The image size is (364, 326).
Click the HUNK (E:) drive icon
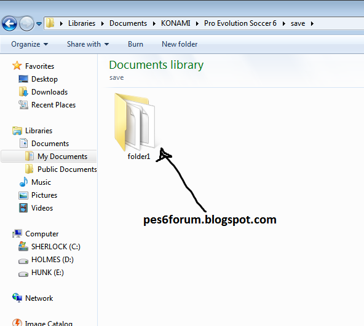tap(23, 274)
